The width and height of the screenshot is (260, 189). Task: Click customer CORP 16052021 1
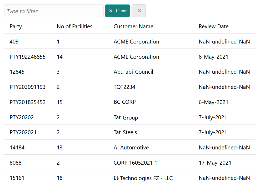click(135, 163)
